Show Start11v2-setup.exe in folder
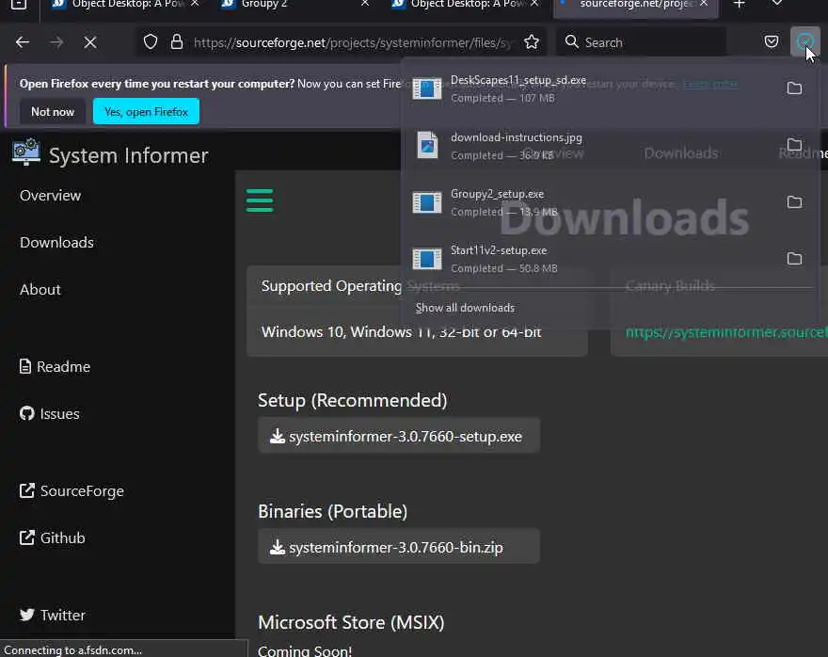 tap(794, 258)
